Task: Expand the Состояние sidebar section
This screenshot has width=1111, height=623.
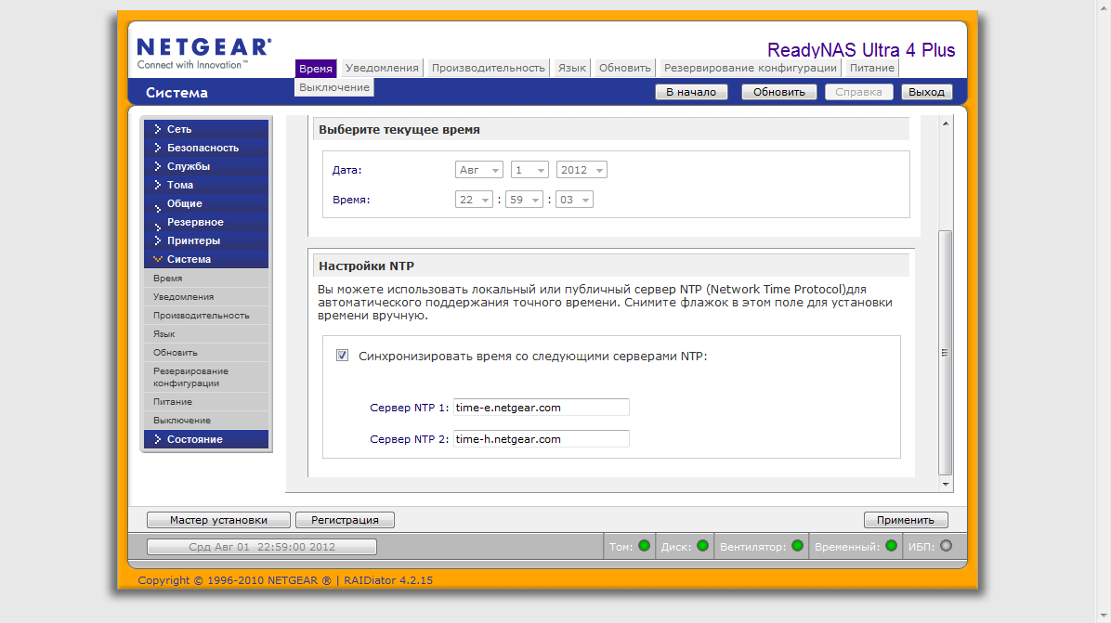Action: point(206,439)
